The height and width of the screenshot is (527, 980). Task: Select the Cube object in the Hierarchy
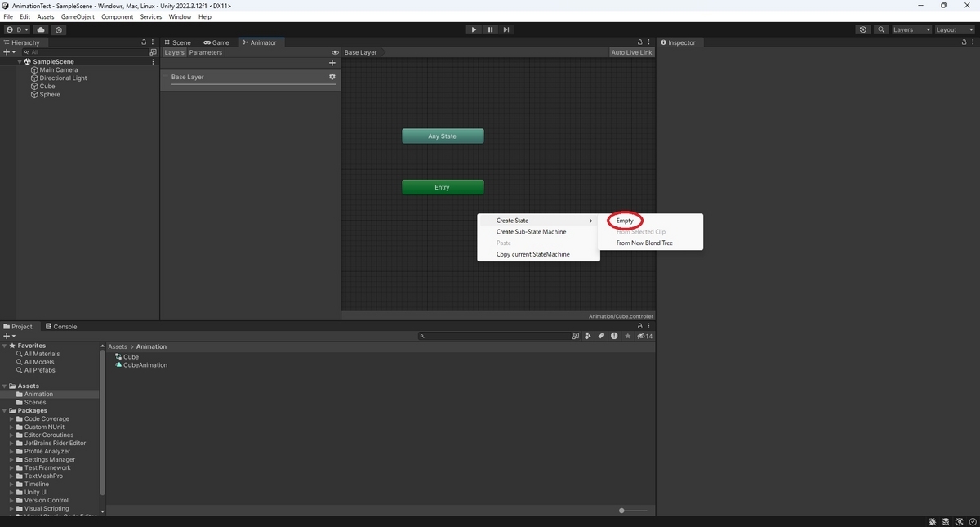[x=47, y=86]
